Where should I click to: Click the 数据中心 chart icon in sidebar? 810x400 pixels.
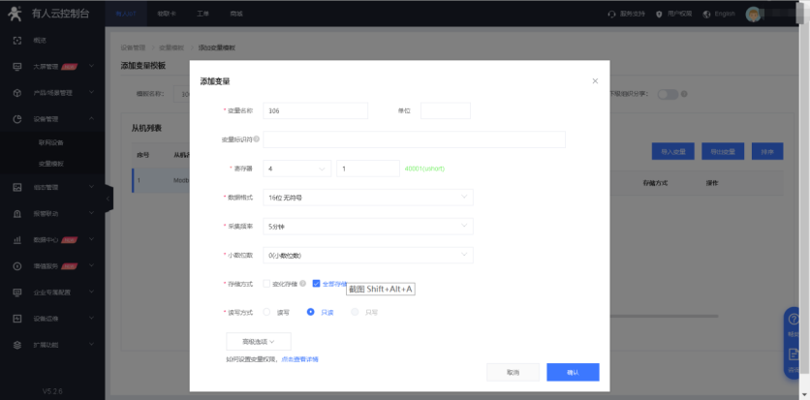tap(17, 239)
